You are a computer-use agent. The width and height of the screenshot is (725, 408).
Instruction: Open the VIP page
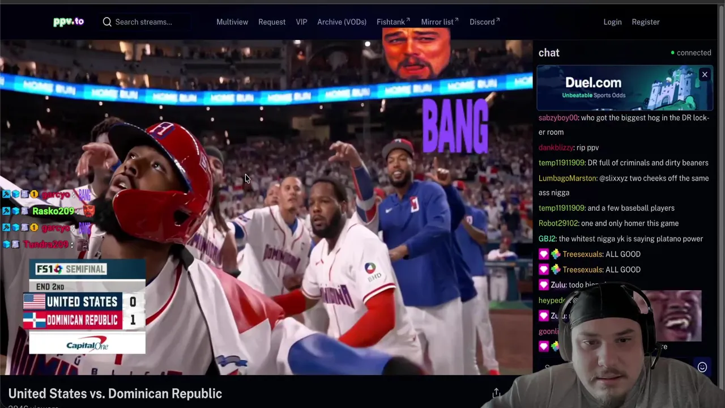301,22
